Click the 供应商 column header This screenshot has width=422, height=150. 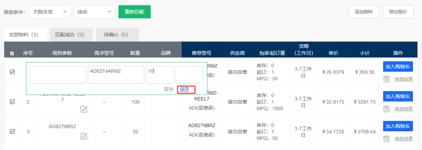238,53
